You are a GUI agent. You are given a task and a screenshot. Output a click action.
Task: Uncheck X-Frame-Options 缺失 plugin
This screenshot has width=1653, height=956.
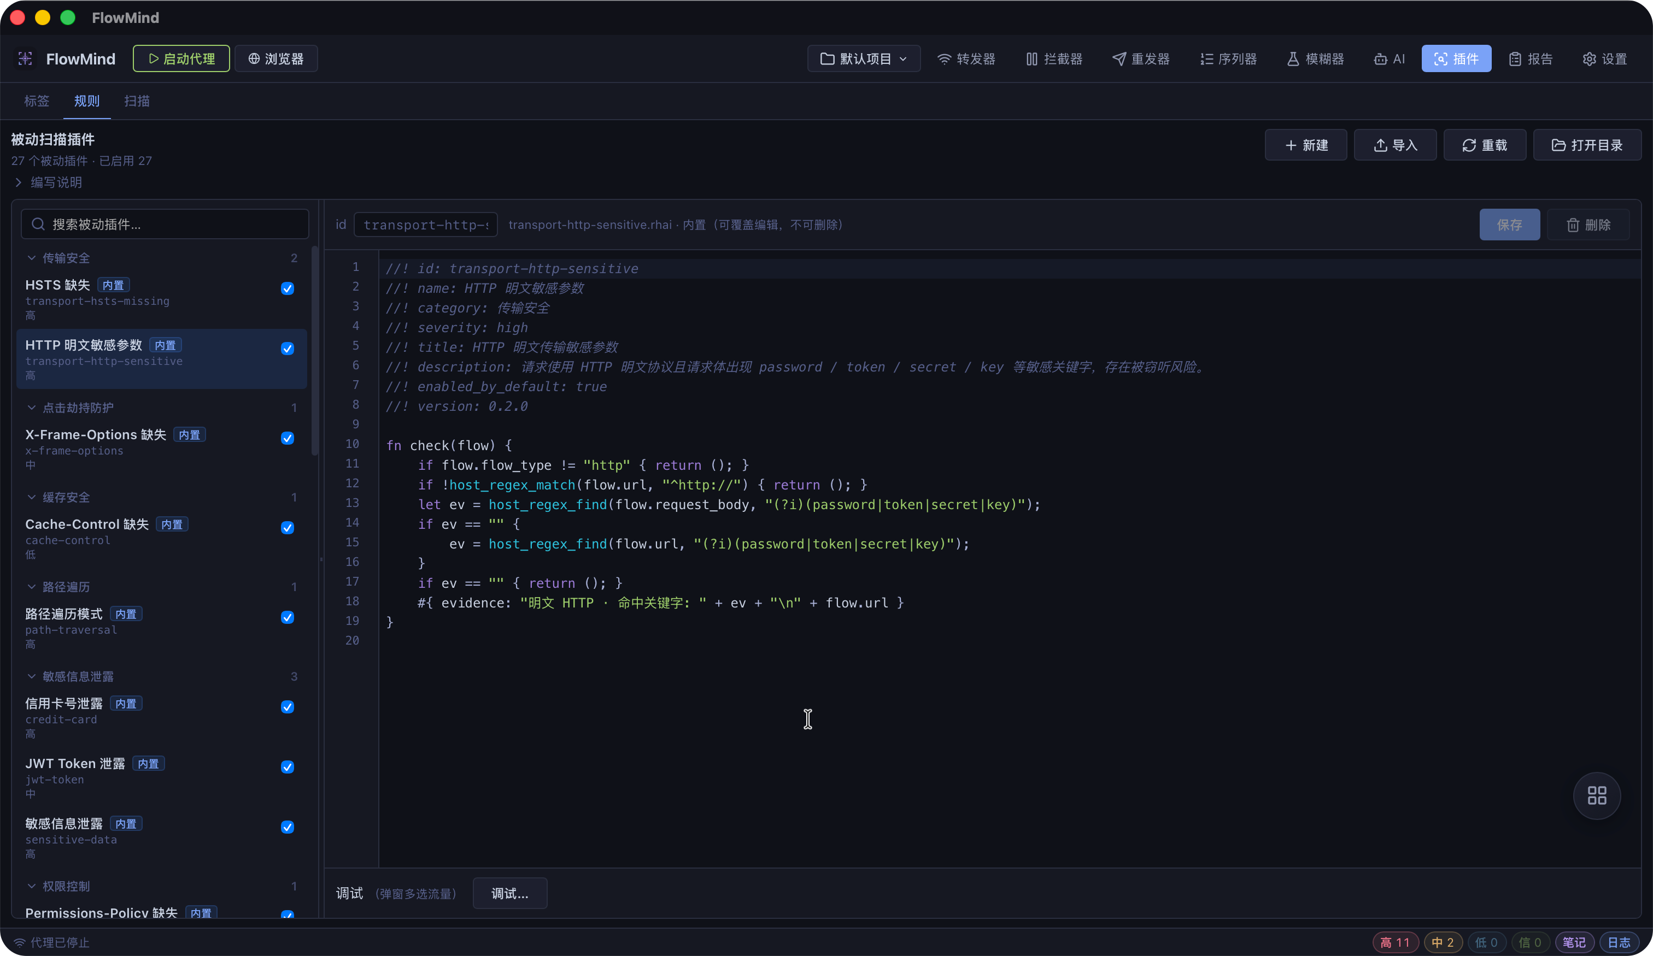(288, 438)
